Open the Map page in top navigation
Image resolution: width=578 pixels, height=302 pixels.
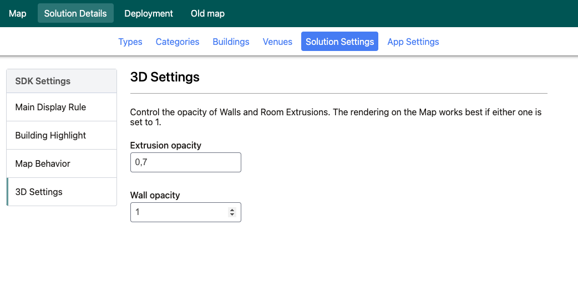pyautogui.click(x=18, y=13)
